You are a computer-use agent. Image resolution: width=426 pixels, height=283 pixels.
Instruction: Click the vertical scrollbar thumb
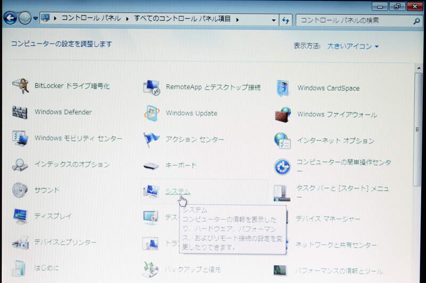coord(417,130)
